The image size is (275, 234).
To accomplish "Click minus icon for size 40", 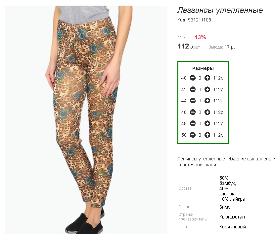I will click(x=193, y=78).
